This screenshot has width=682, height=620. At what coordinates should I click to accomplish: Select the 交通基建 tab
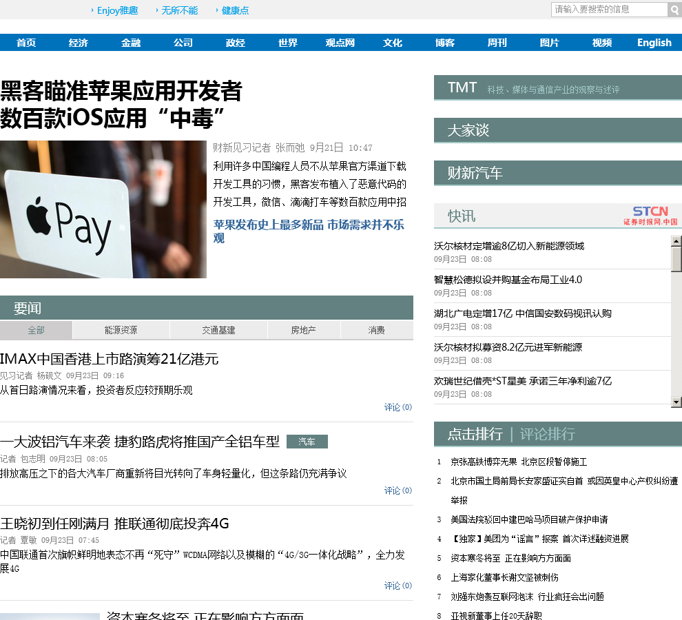coord(218,330)
